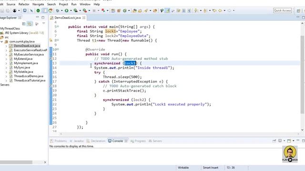Click the Last Edit Location icon
Viewport: 305px width, 171px height.
pos(214,10)
